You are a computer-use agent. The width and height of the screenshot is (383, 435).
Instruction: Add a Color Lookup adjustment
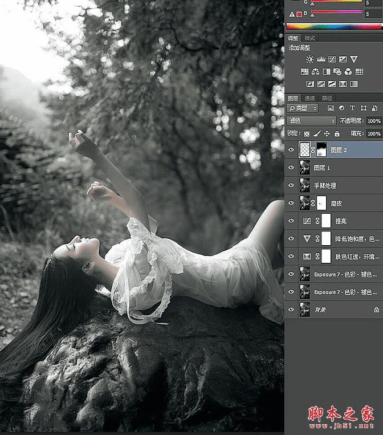pos(359,72)
